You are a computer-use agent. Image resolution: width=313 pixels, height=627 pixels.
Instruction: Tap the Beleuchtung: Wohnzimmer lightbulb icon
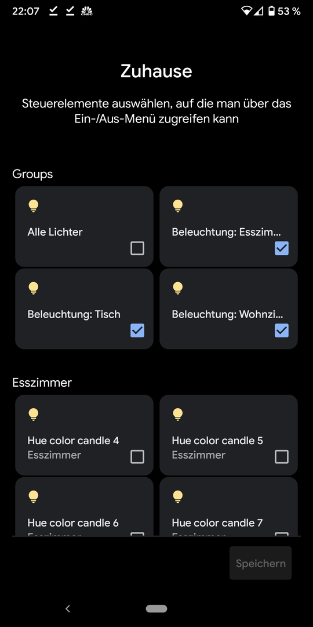178,289
